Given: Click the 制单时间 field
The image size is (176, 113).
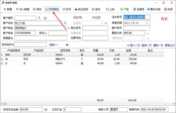Looking at the screenshot, I should point(155,109).
